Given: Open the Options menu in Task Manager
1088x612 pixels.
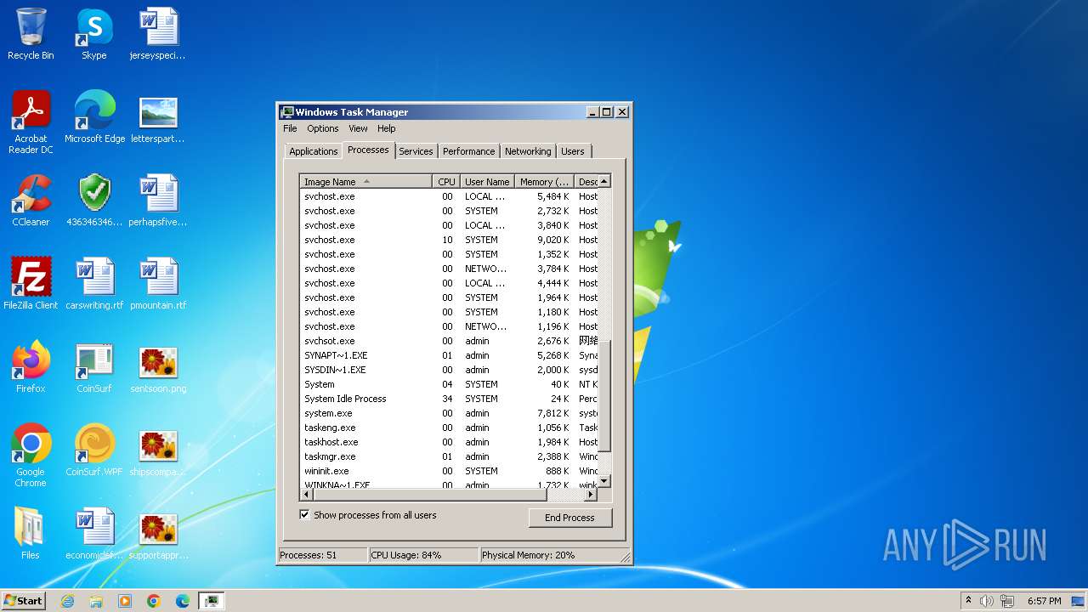Looking at the screenshot, I should point(323,128).
